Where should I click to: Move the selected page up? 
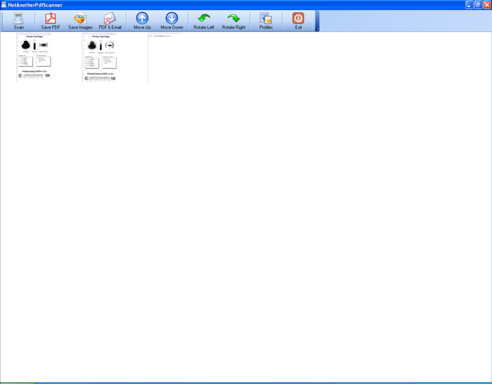click(142, 21)
